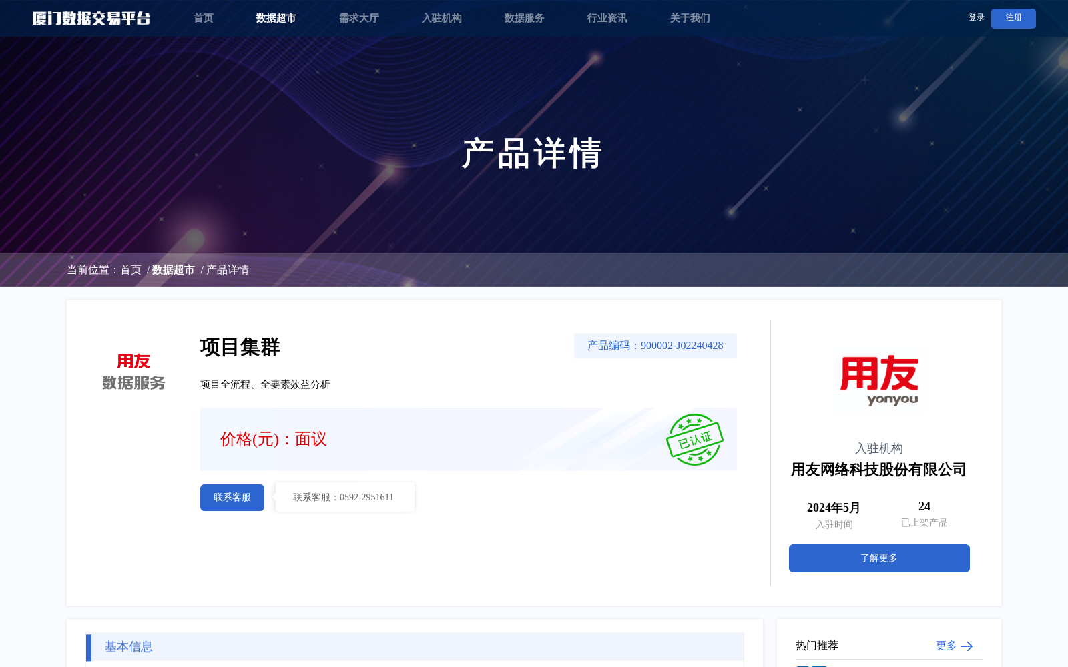Image resolution: width=1068 pixels, height=667 pixels.
Task: Click the 用友 yonyou company logo
Action: [x=879, y=380]
